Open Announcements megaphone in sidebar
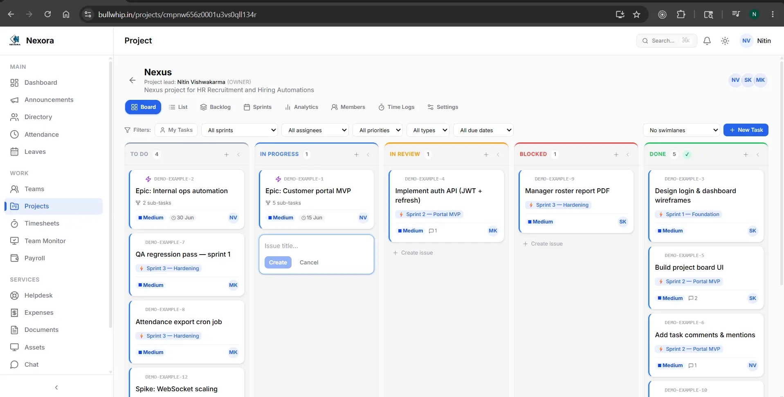 (54, 100)
